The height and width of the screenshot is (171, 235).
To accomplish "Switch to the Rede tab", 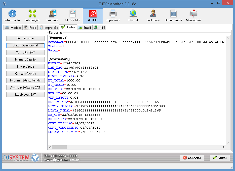I will pos(30,28).
